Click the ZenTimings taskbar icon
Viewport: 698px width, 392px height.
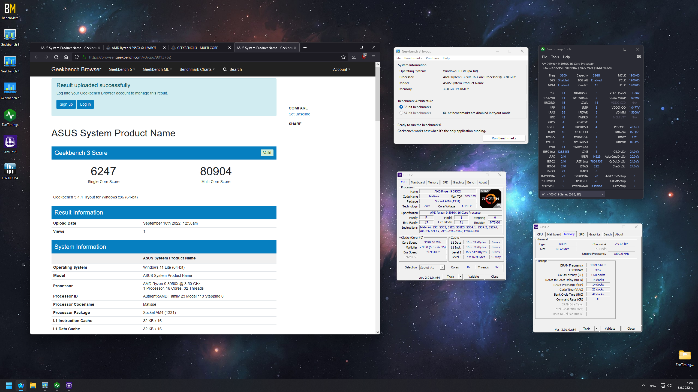pyautogui.click(x=57, y=385)
